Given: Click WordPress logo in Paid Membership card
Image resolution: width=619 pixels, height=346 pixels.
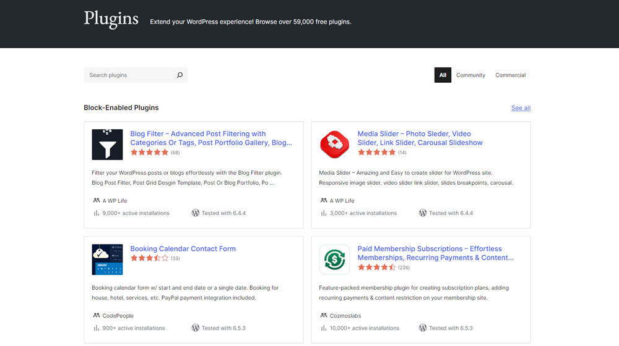Looking at the screenshot, I should (x=423, y=328).
